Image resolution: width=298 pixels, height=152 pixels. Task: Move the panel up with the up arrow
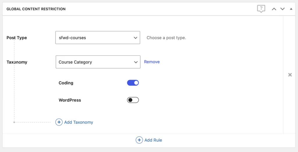tap(274, 9)
